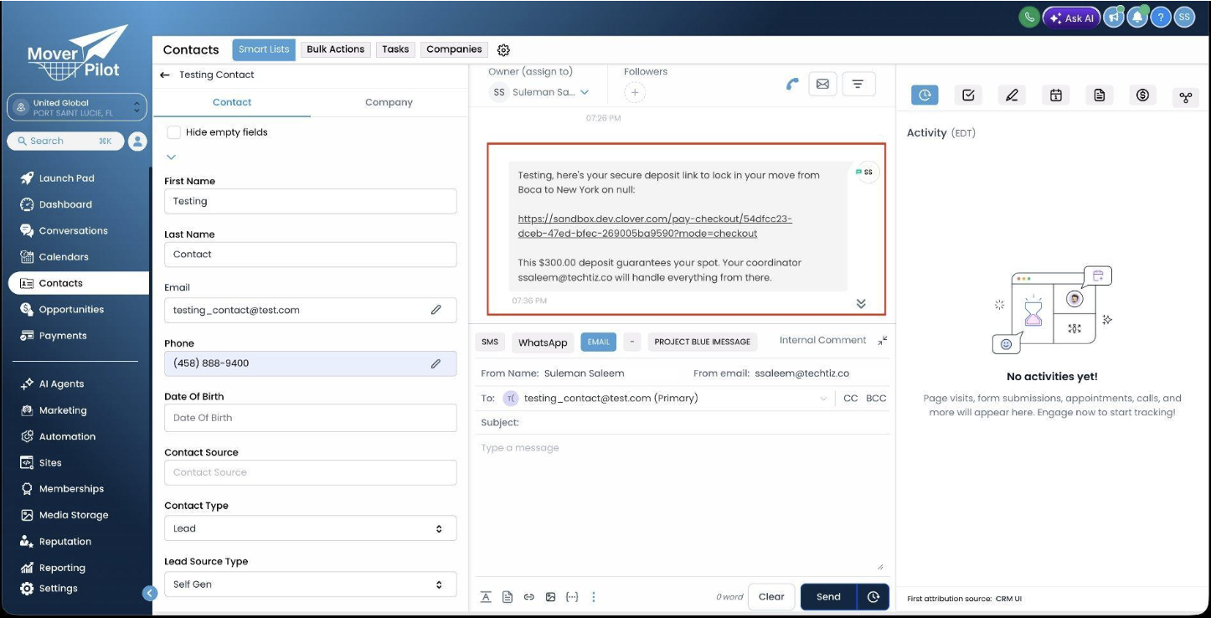The width and height of the screenshot is (1211, 618).
Task: Navigate to Opportunities in the sidebar
Action: [x=71, y=309]
